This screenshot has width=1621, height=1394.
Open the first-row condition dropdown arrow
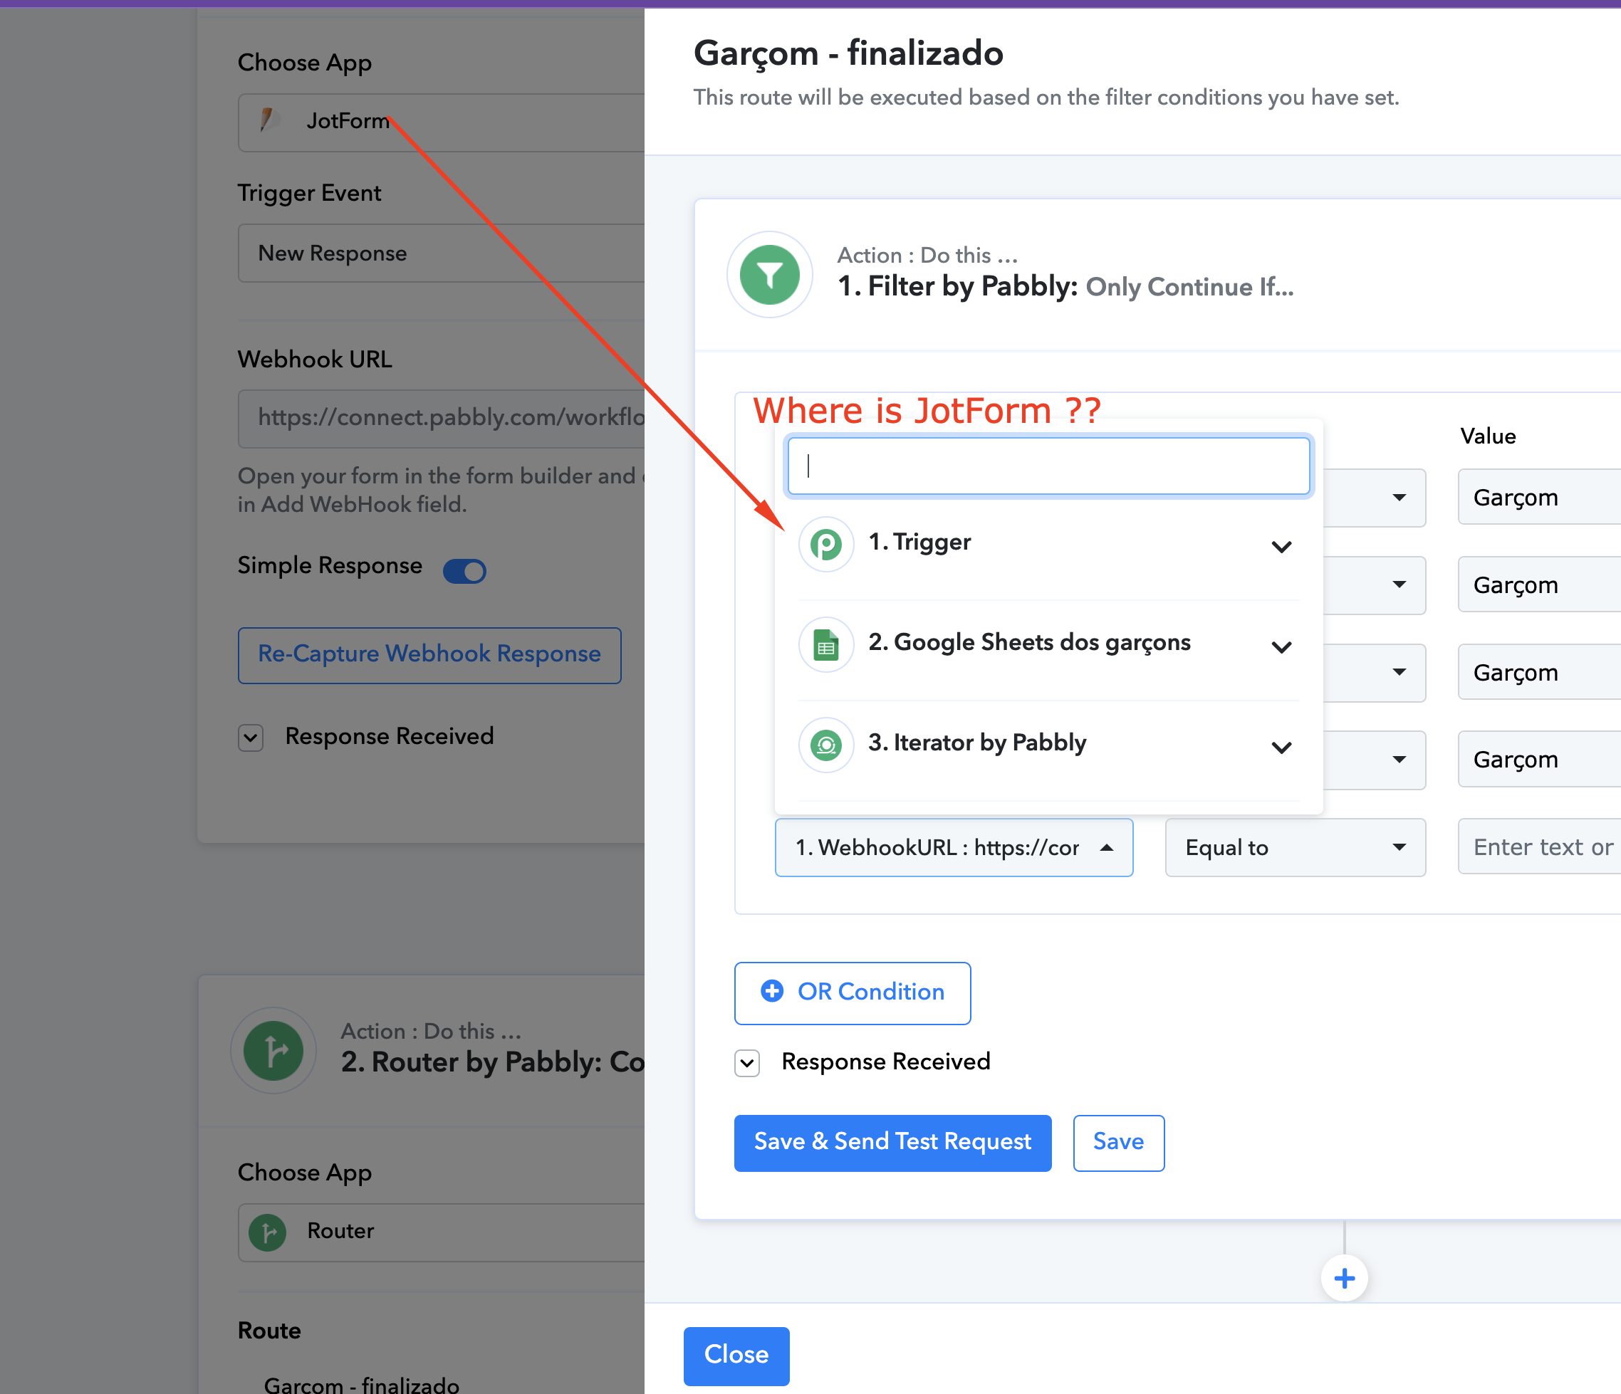pyautogui.click(x=1399, y=497)
